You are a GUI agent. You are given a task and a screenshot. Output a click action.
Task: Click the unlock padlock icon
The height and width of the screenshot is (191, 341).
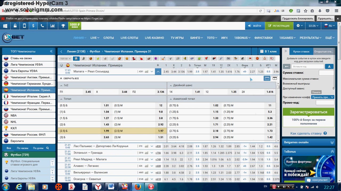[x=15, y=26]
